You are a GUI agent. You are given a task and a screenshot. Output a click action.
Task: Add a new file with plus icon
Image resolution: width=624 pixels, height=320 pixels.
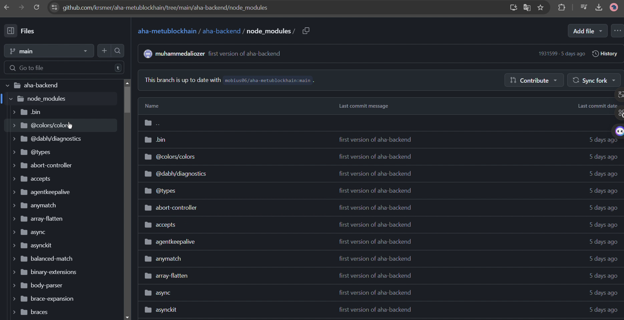(104, 51)
